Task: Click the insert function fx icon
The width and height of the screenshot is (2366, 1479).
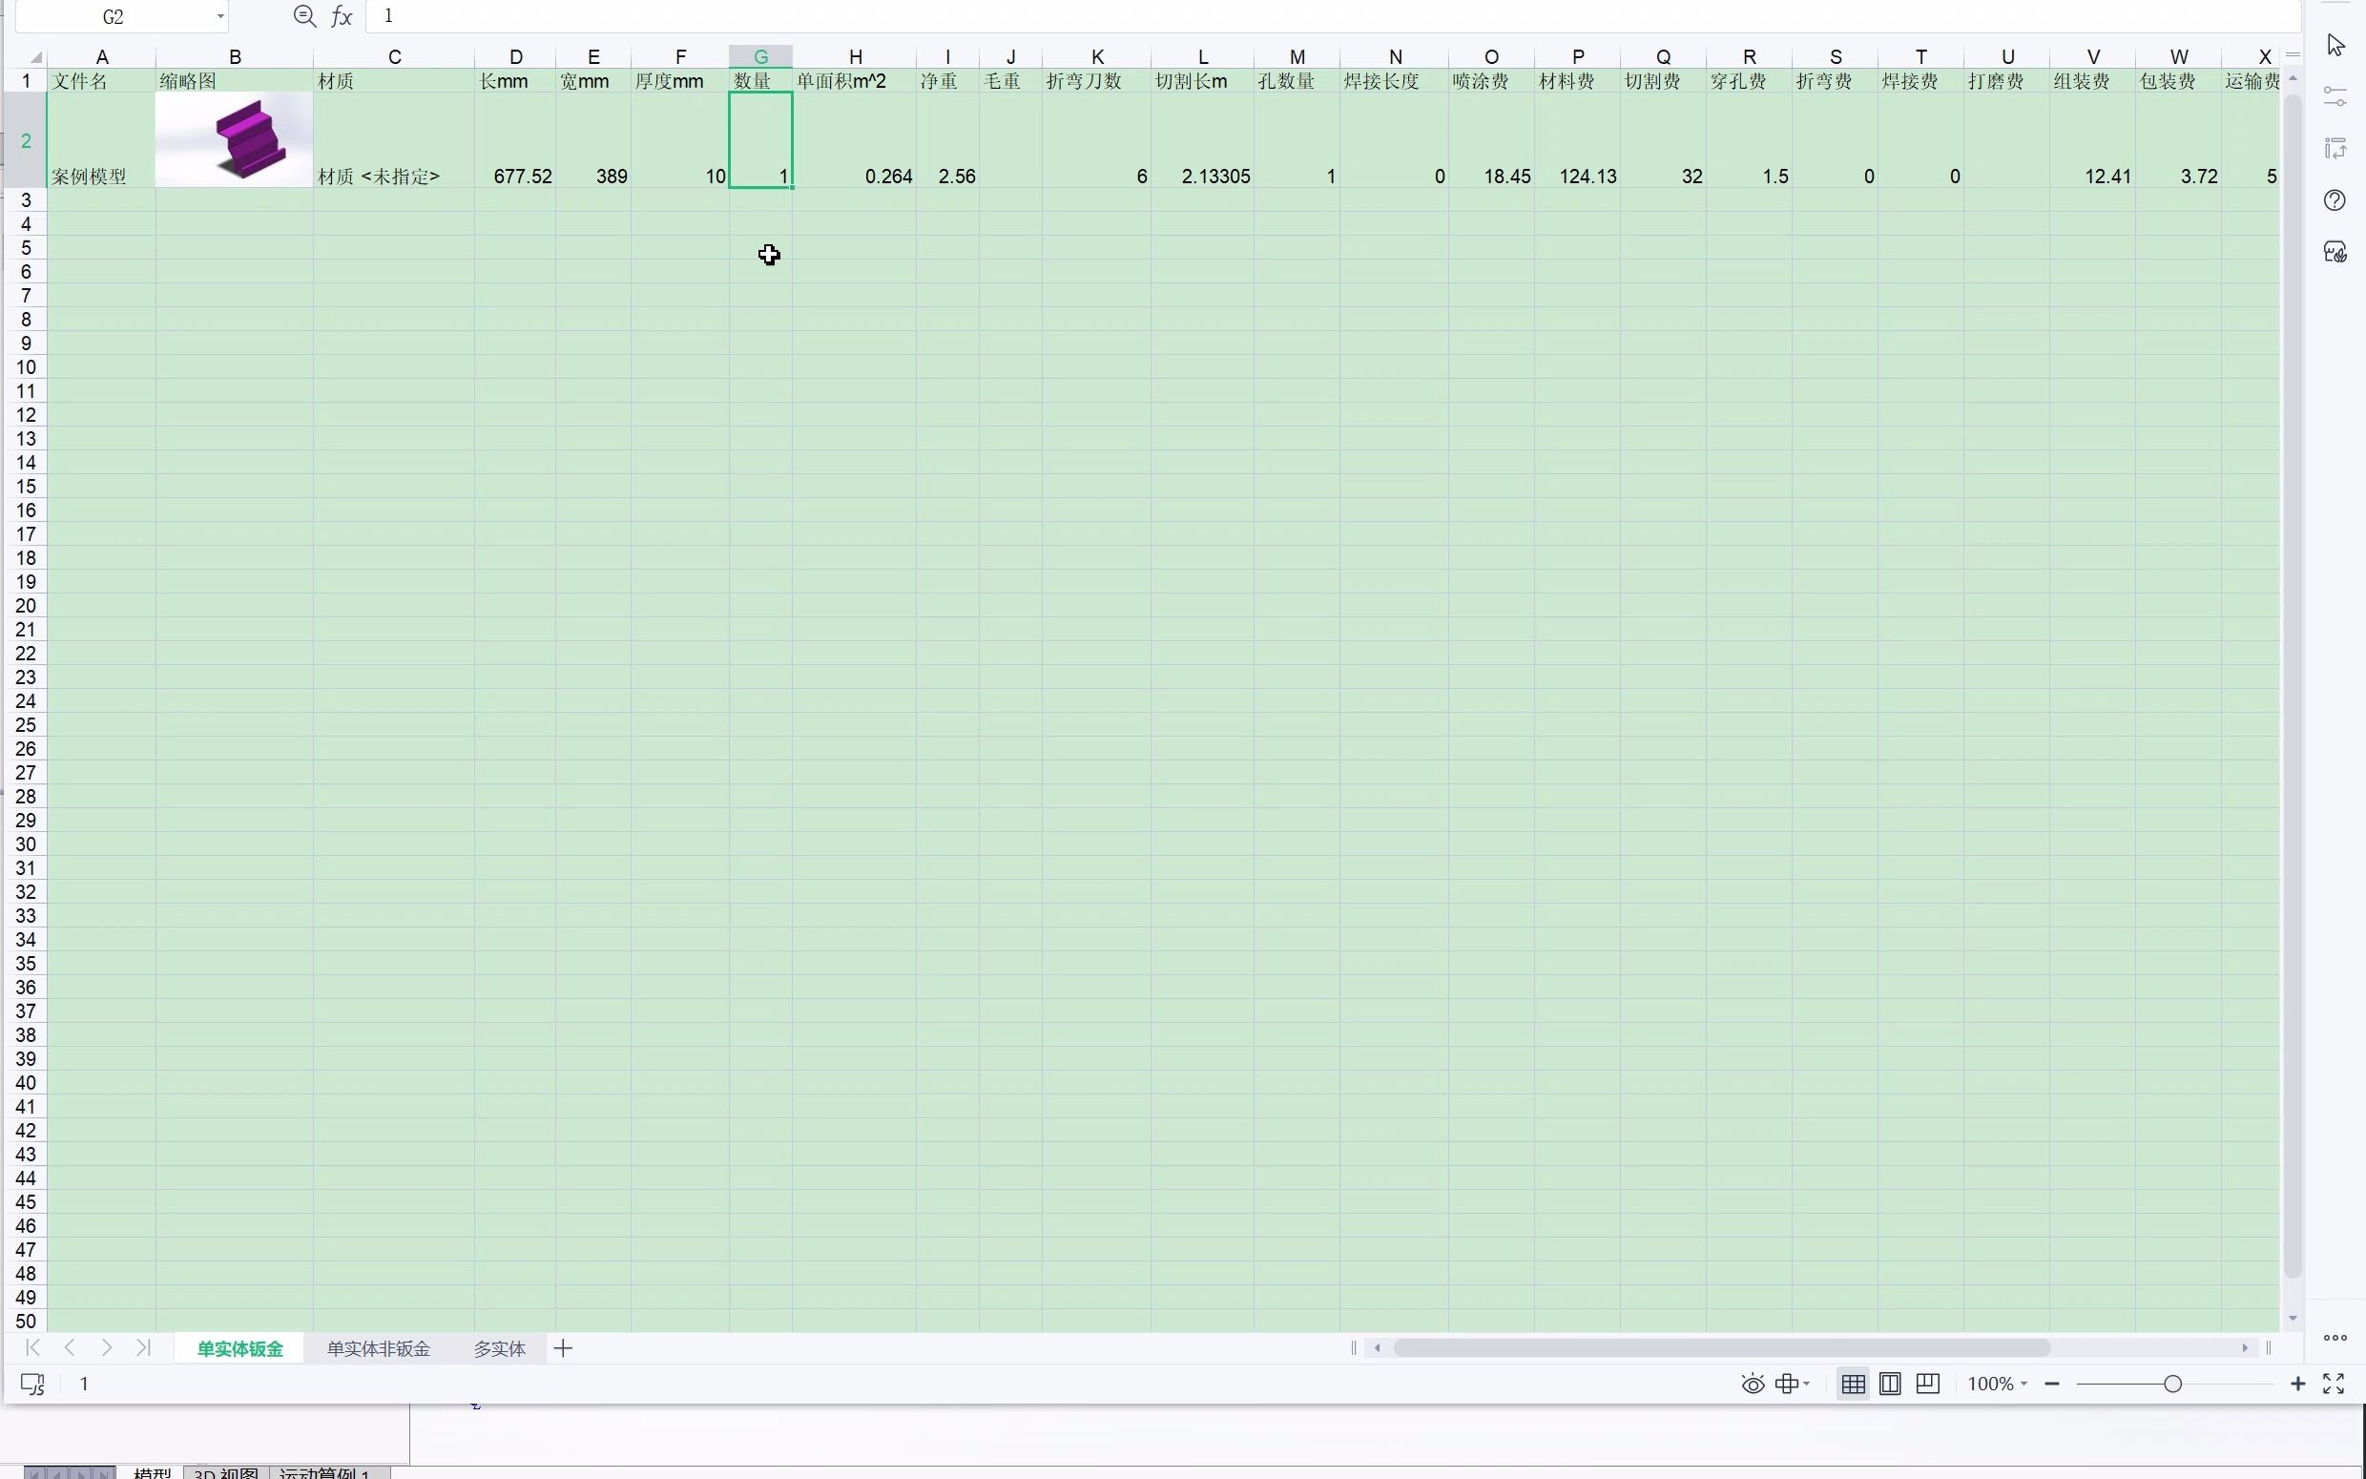Action: point(342,16)
